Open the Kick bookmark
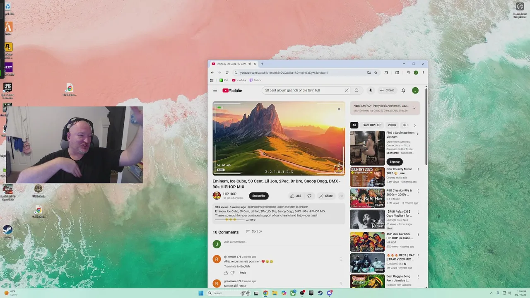 coord(224,80)
